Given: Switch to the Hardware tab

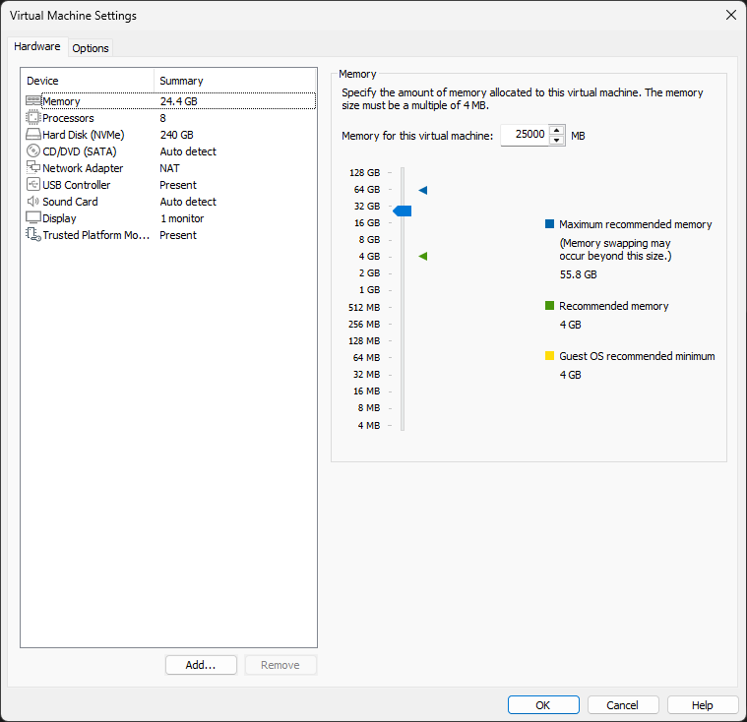Looking at the screenshot, I should pyautogui.click(x=37, y=46).
